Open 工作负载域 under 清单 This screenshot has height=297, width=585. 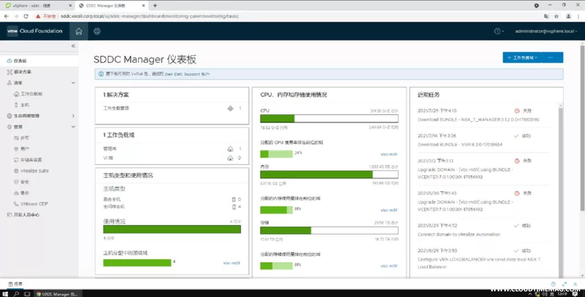point(31,94)
